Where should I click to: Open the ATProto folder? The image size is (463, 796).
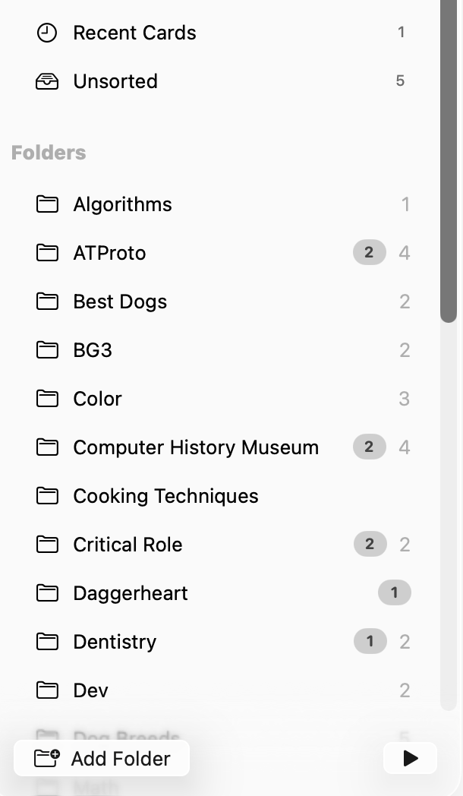pyautogui.click(x=109, y=253)
